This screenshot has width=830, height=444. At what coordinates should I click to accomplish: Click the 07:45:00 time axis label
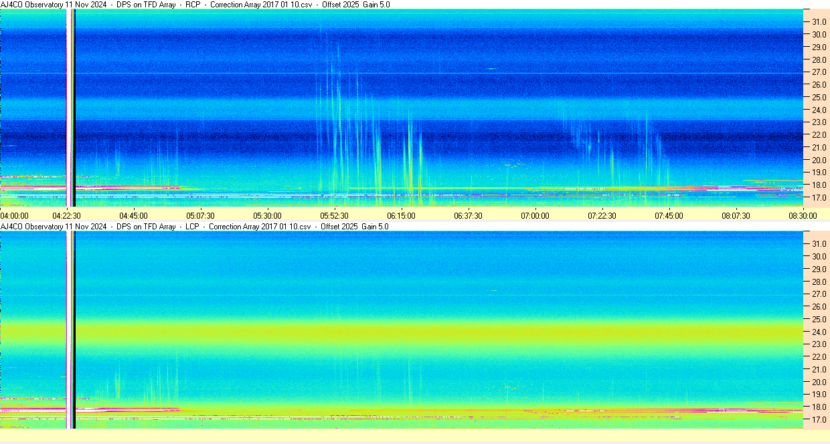point(669,215)
